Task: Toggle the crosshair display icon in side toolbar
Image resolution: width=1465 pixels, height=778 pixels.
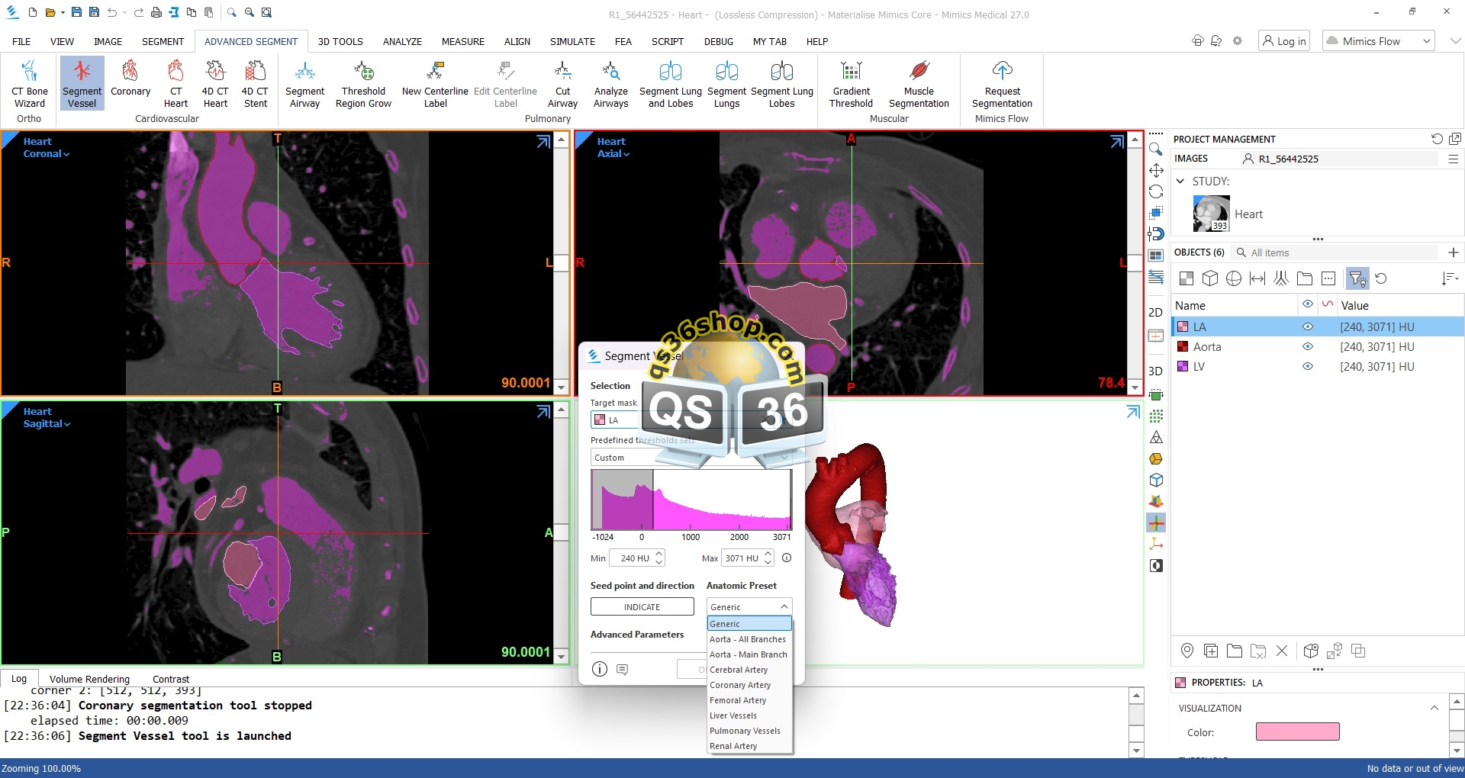Action: coord(1156,523)
